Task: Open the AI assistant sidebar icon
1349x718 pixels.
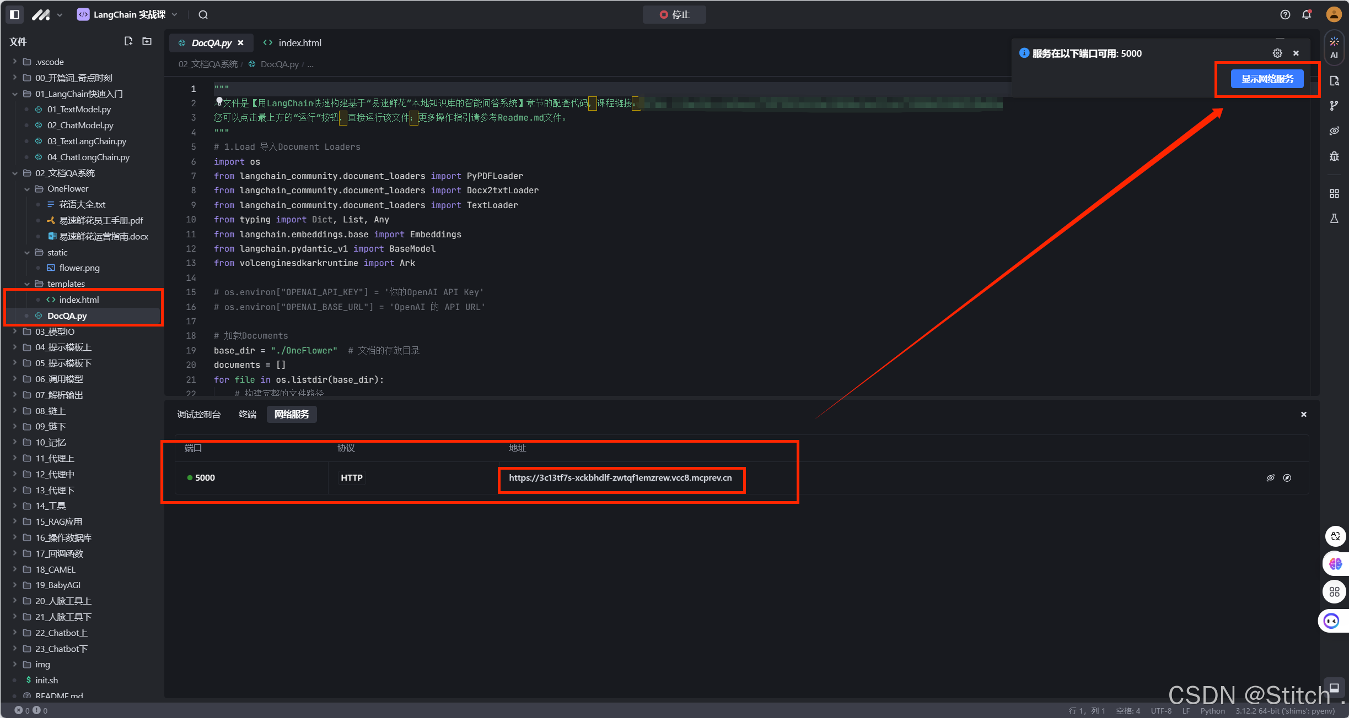Action: (x=1334, y=47)
